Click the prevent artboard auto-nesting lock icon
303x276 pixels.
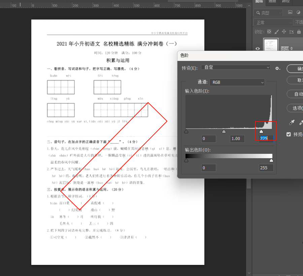(291, 32)
